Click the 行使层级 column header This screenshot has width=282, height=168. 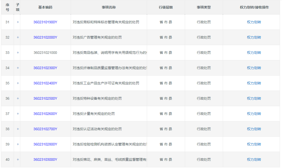click(x=166, y=7)
